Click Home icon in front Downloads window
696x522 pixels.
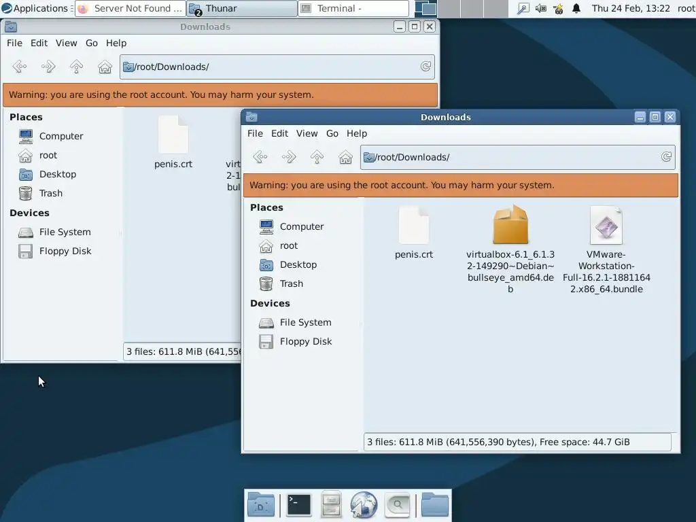click(345, 157)
